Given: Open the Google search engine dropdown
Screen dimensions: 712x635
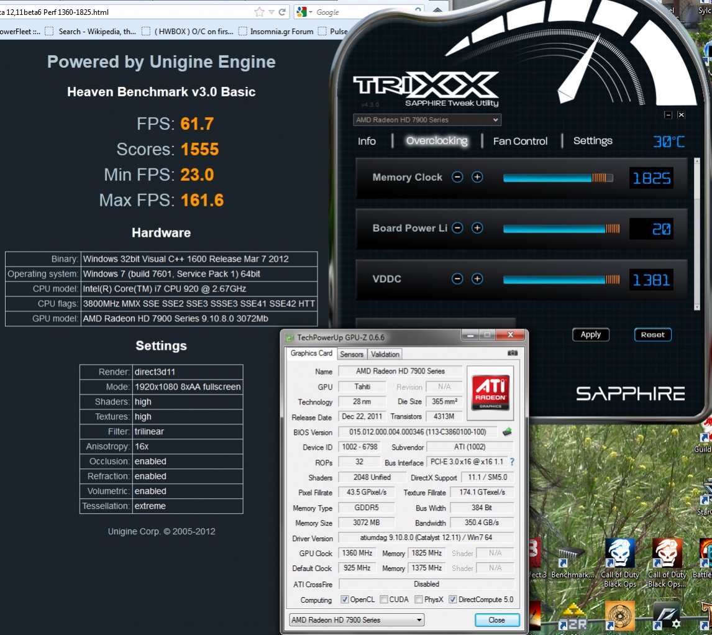Looking at the screenshot, I should (x=311, y=12).
